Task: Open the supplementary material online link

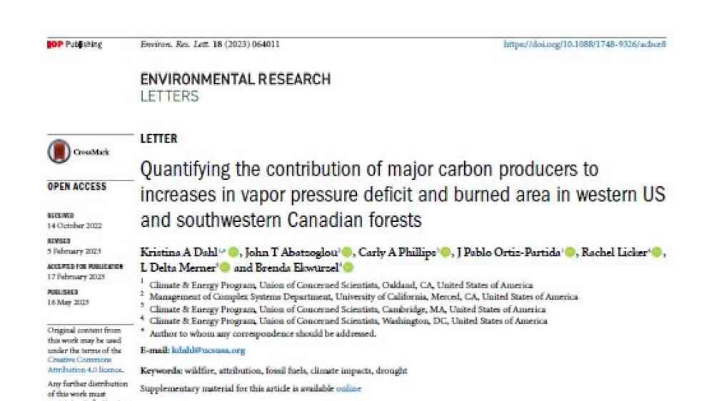Action: (x=348, y=389)
